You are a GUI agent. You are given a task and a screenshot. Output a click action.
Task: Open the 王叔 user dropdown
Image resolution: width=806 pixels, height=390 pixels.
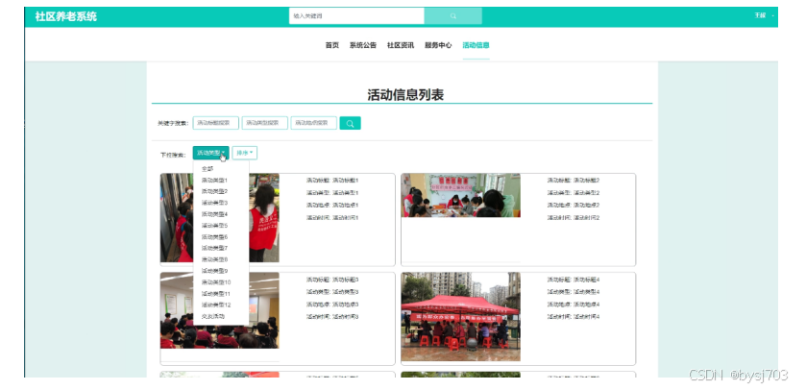click(x=764, y=16)
